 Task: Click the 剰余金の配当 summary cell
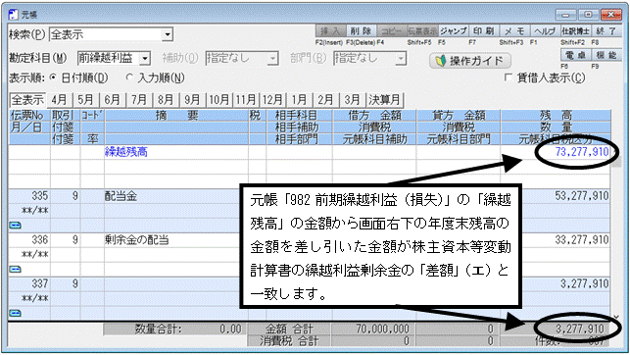pos(137,240)
